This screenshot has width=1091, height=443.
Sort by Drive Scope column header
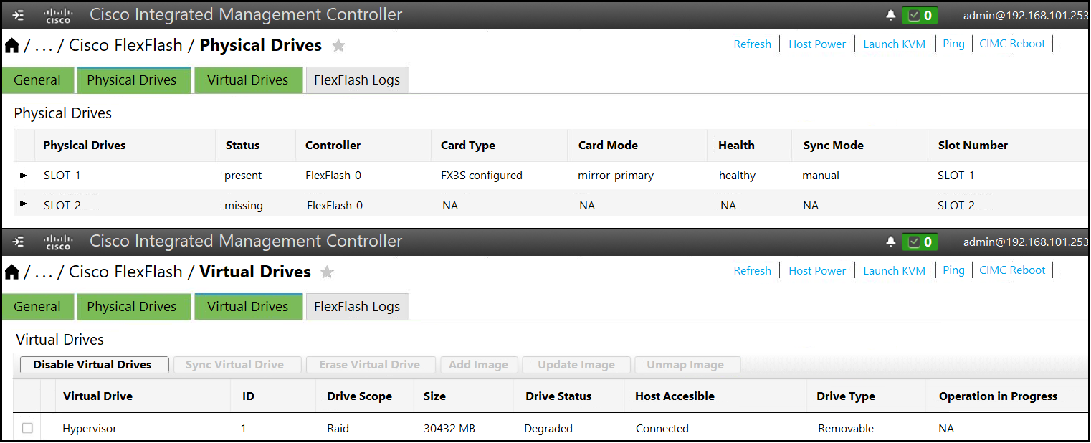tap(359, 396)
